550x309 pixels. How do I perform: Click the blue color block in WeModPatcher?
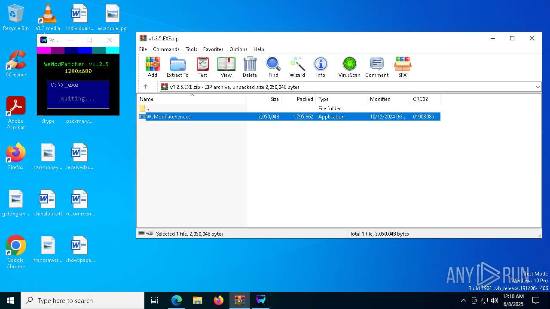pyautogui.click(x=85, y=50)
